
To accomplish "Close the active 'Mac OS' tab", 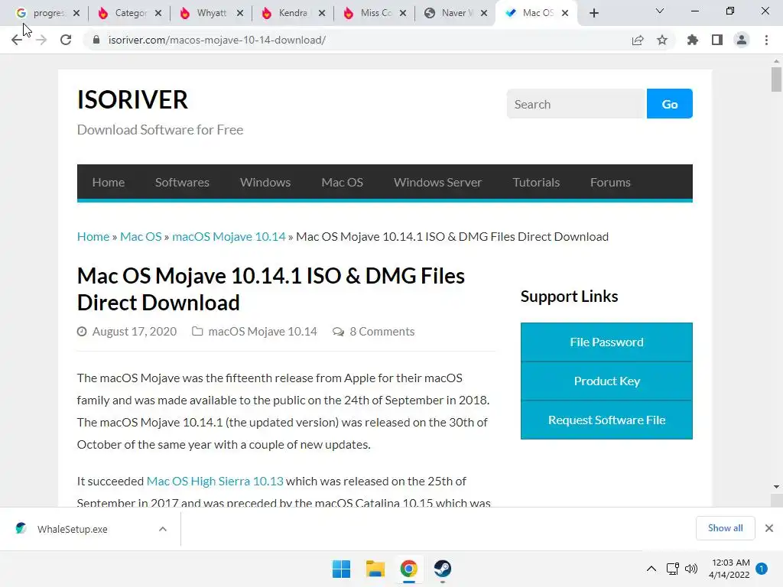I will click(565, 13).
